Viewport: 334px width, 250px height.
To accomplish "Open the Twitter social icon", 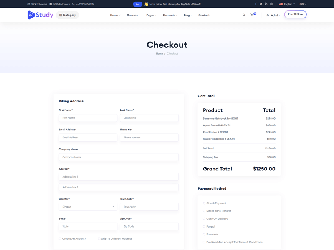I will click(261, 4).
